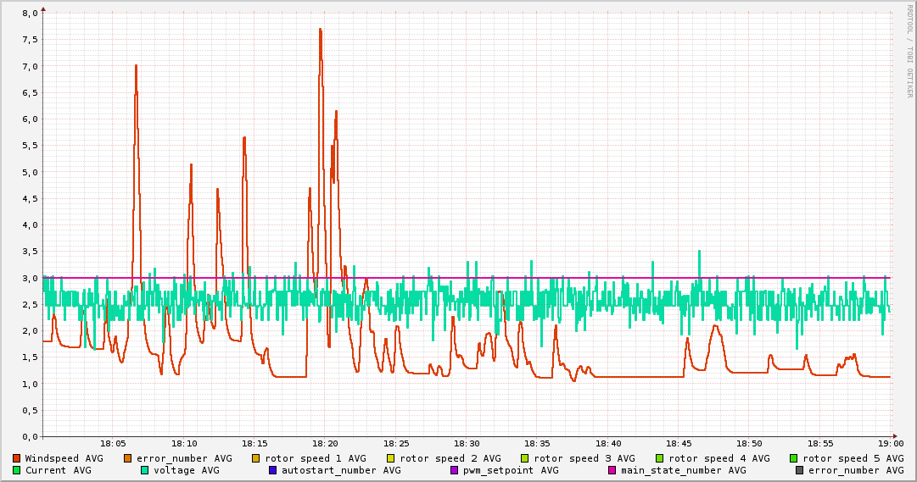
Task: Click the dark gray error_number AVG swatch
Action: coord(800,470)
